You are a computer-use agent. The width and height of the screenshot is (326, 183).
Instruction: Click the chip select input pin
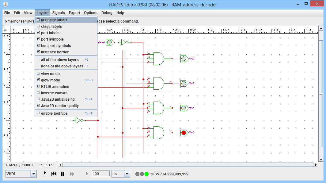tap(110, 42)
